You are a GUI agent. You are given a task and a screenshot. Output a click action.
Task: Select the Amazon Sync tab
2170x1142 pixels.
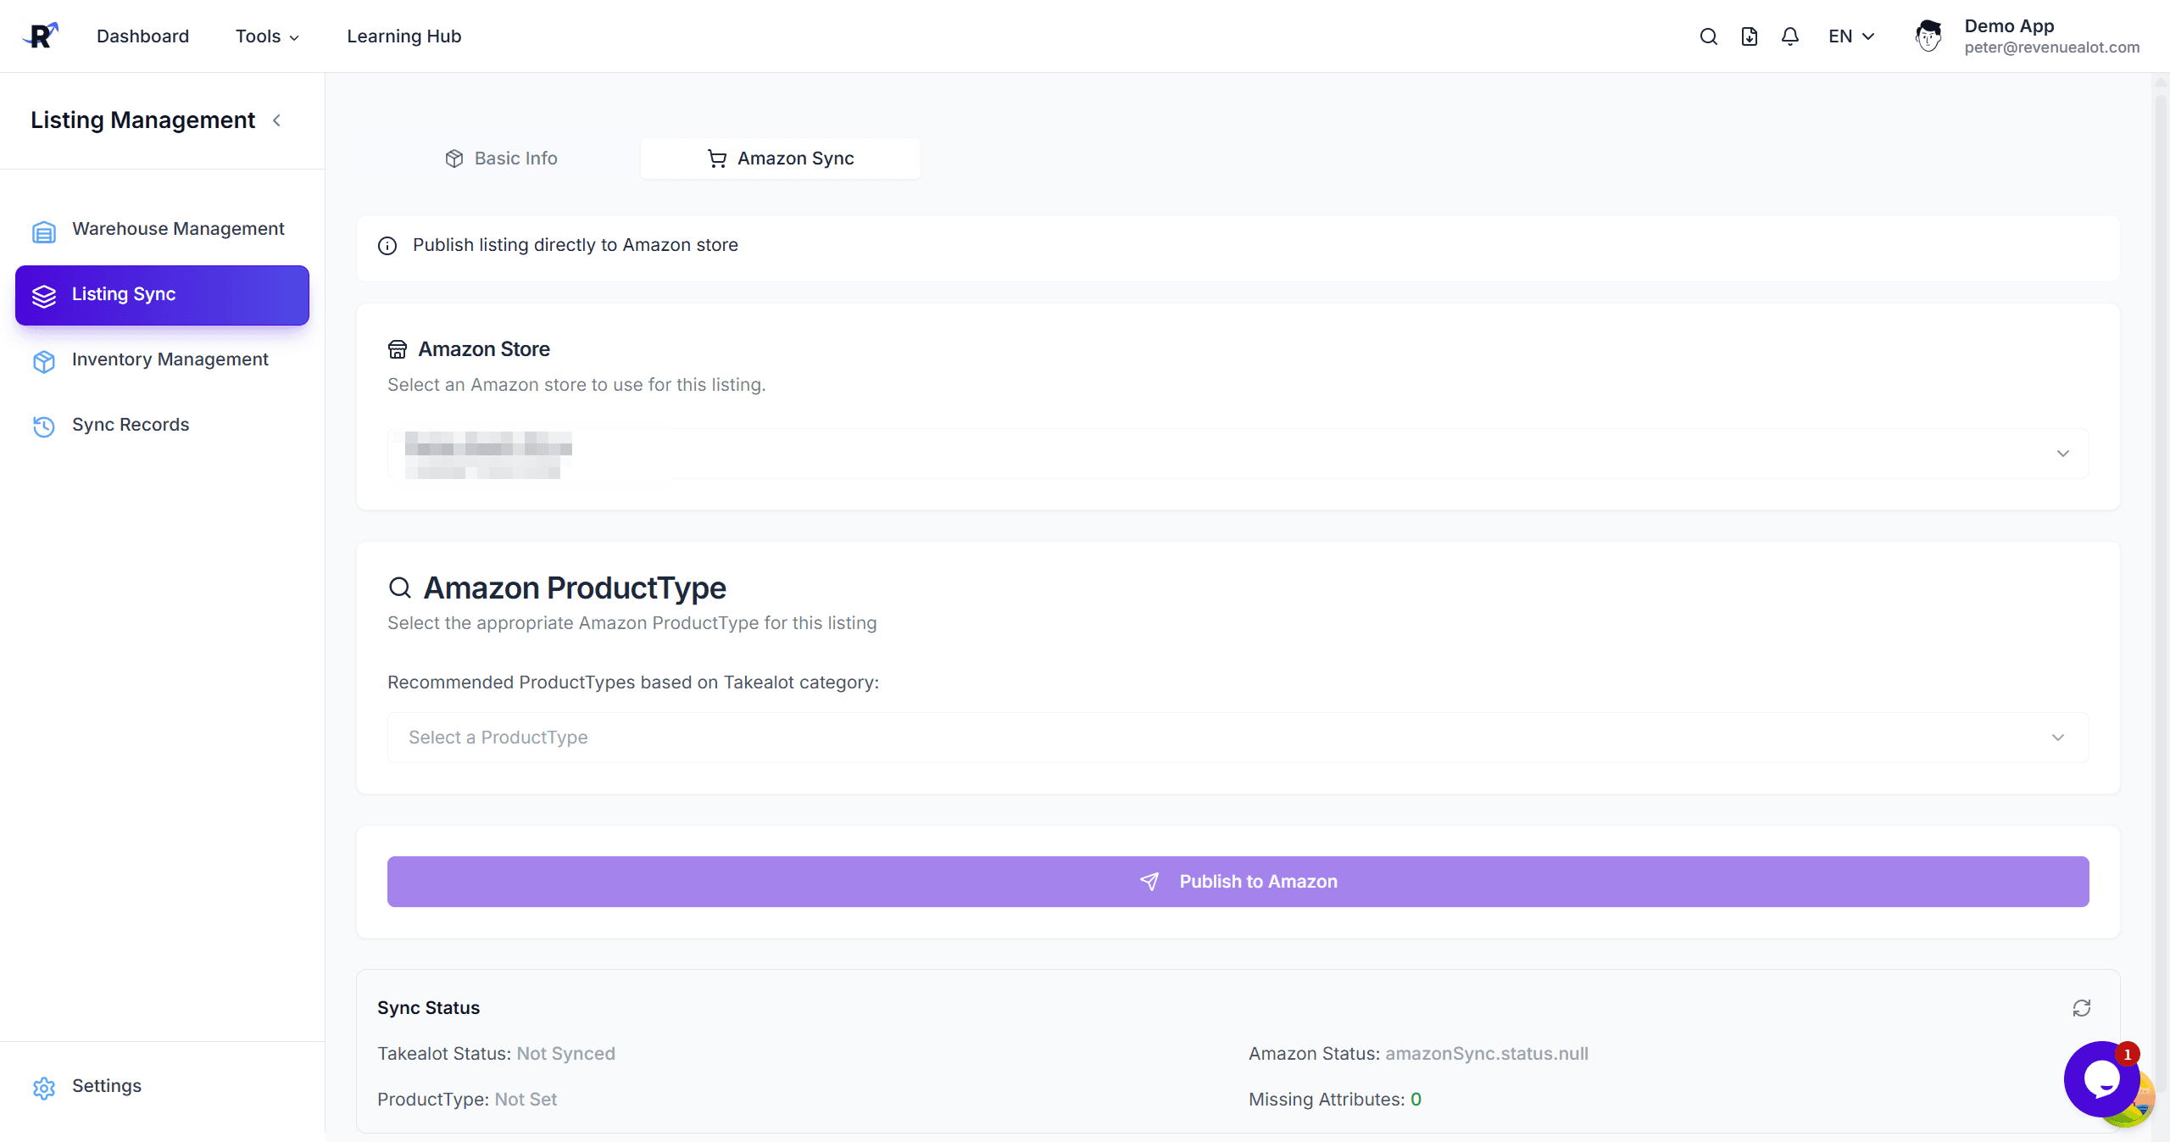780,159
